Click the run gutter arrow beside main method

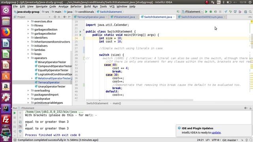tap(80, 35)
